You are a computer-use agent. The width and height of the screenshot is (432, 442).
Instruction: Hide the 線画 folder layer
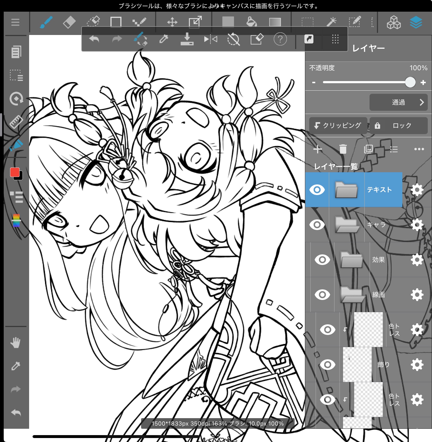(322, 295)
